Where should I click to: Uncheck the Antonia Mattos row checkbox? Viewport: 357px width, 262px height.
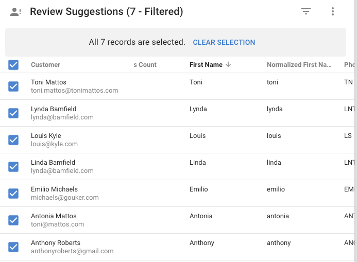(x=13, y=220)
